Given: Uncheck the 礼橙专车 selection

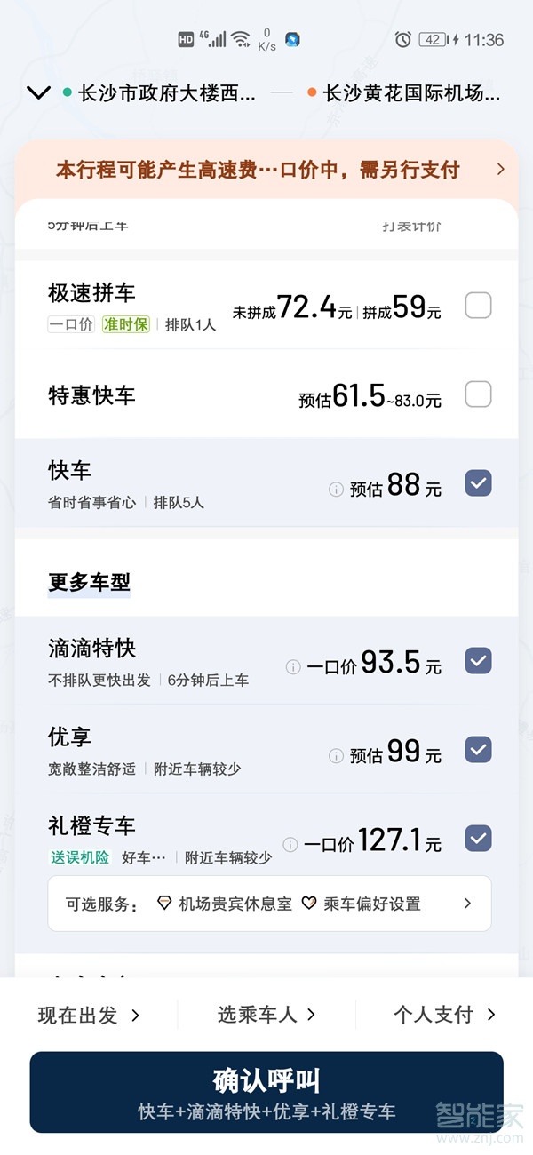Looking at the screenshot, I should (x=478, y=839).
